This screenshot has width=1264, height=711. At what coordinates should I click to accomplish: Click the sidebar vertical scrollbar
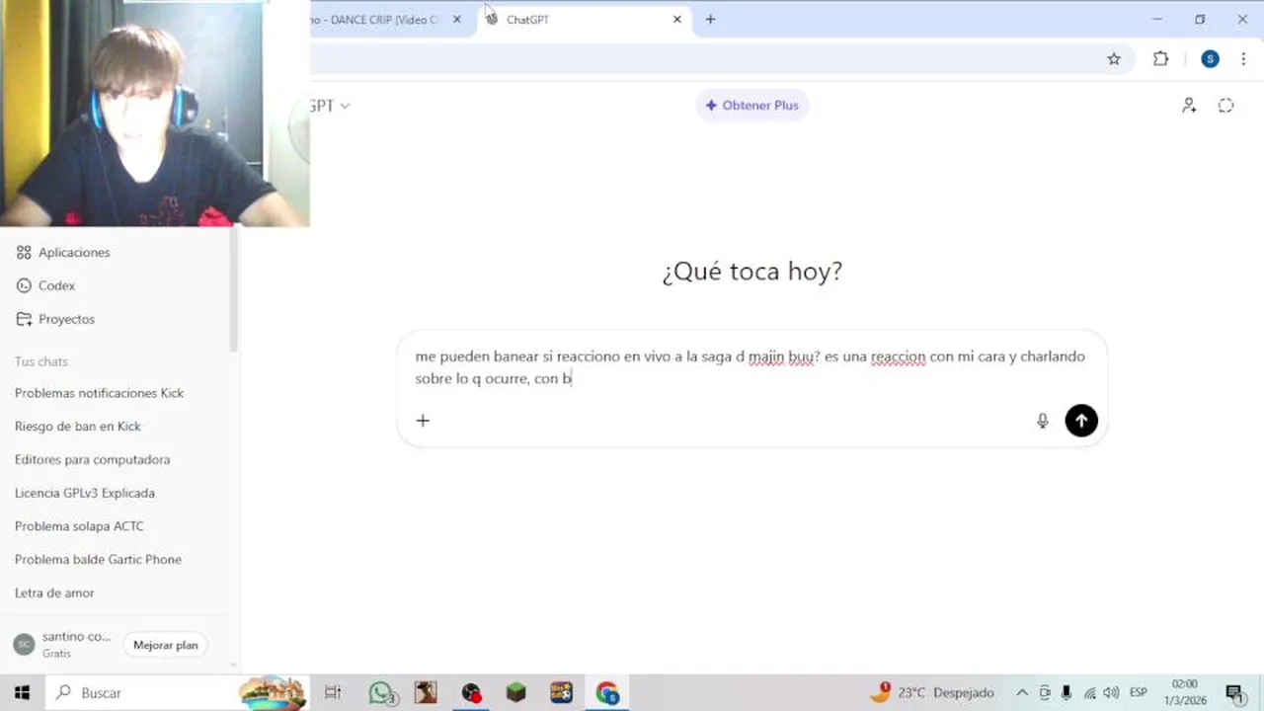coord(234,288)
